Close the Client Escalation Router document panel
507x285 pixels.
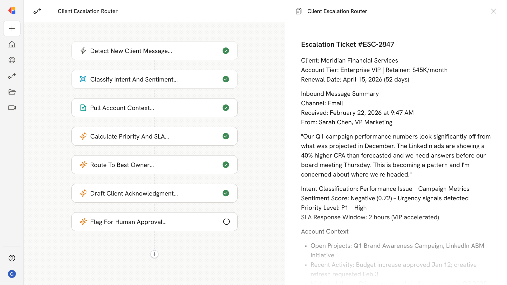[493, 11]
